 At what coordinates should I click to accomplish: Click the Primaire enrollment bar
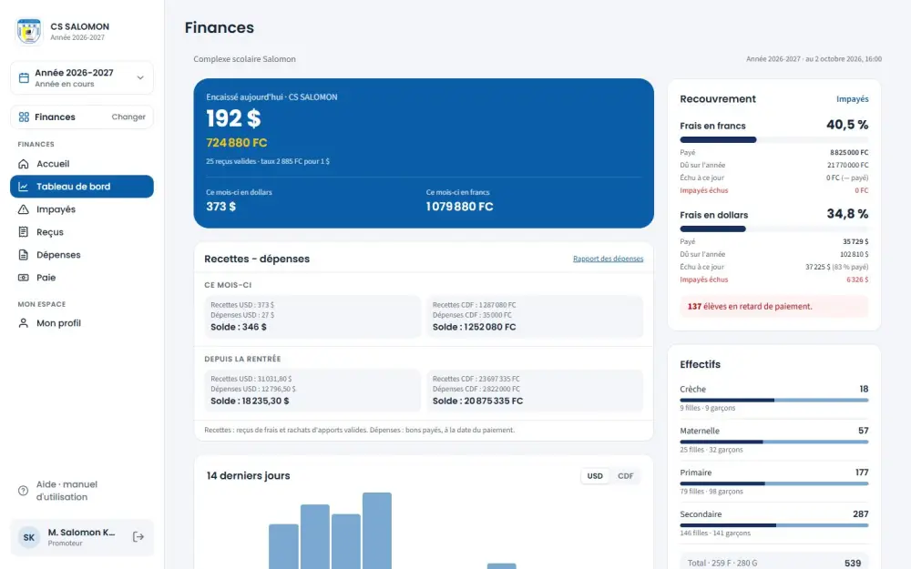tap(773, 483)
